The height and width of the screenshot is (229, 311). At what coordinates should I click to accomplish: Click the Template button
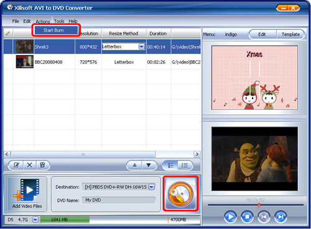coord(290,34)
